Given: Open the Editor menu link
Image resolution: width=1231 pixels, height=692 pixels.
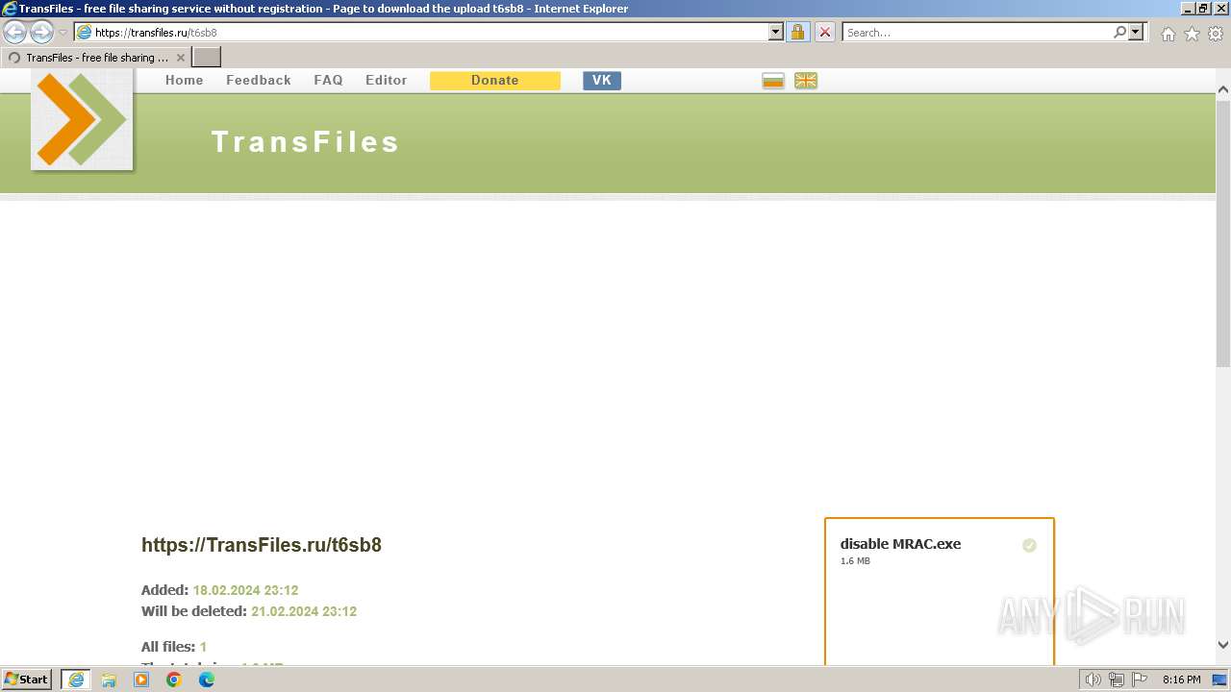Looking at the screenshot, I should coord(386,80).
